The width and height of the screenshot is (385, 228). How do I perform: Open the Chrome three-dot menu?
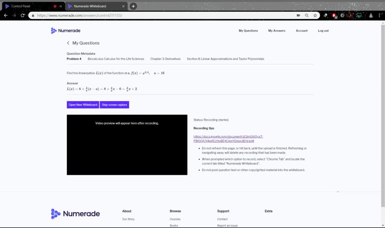[380, 16]
